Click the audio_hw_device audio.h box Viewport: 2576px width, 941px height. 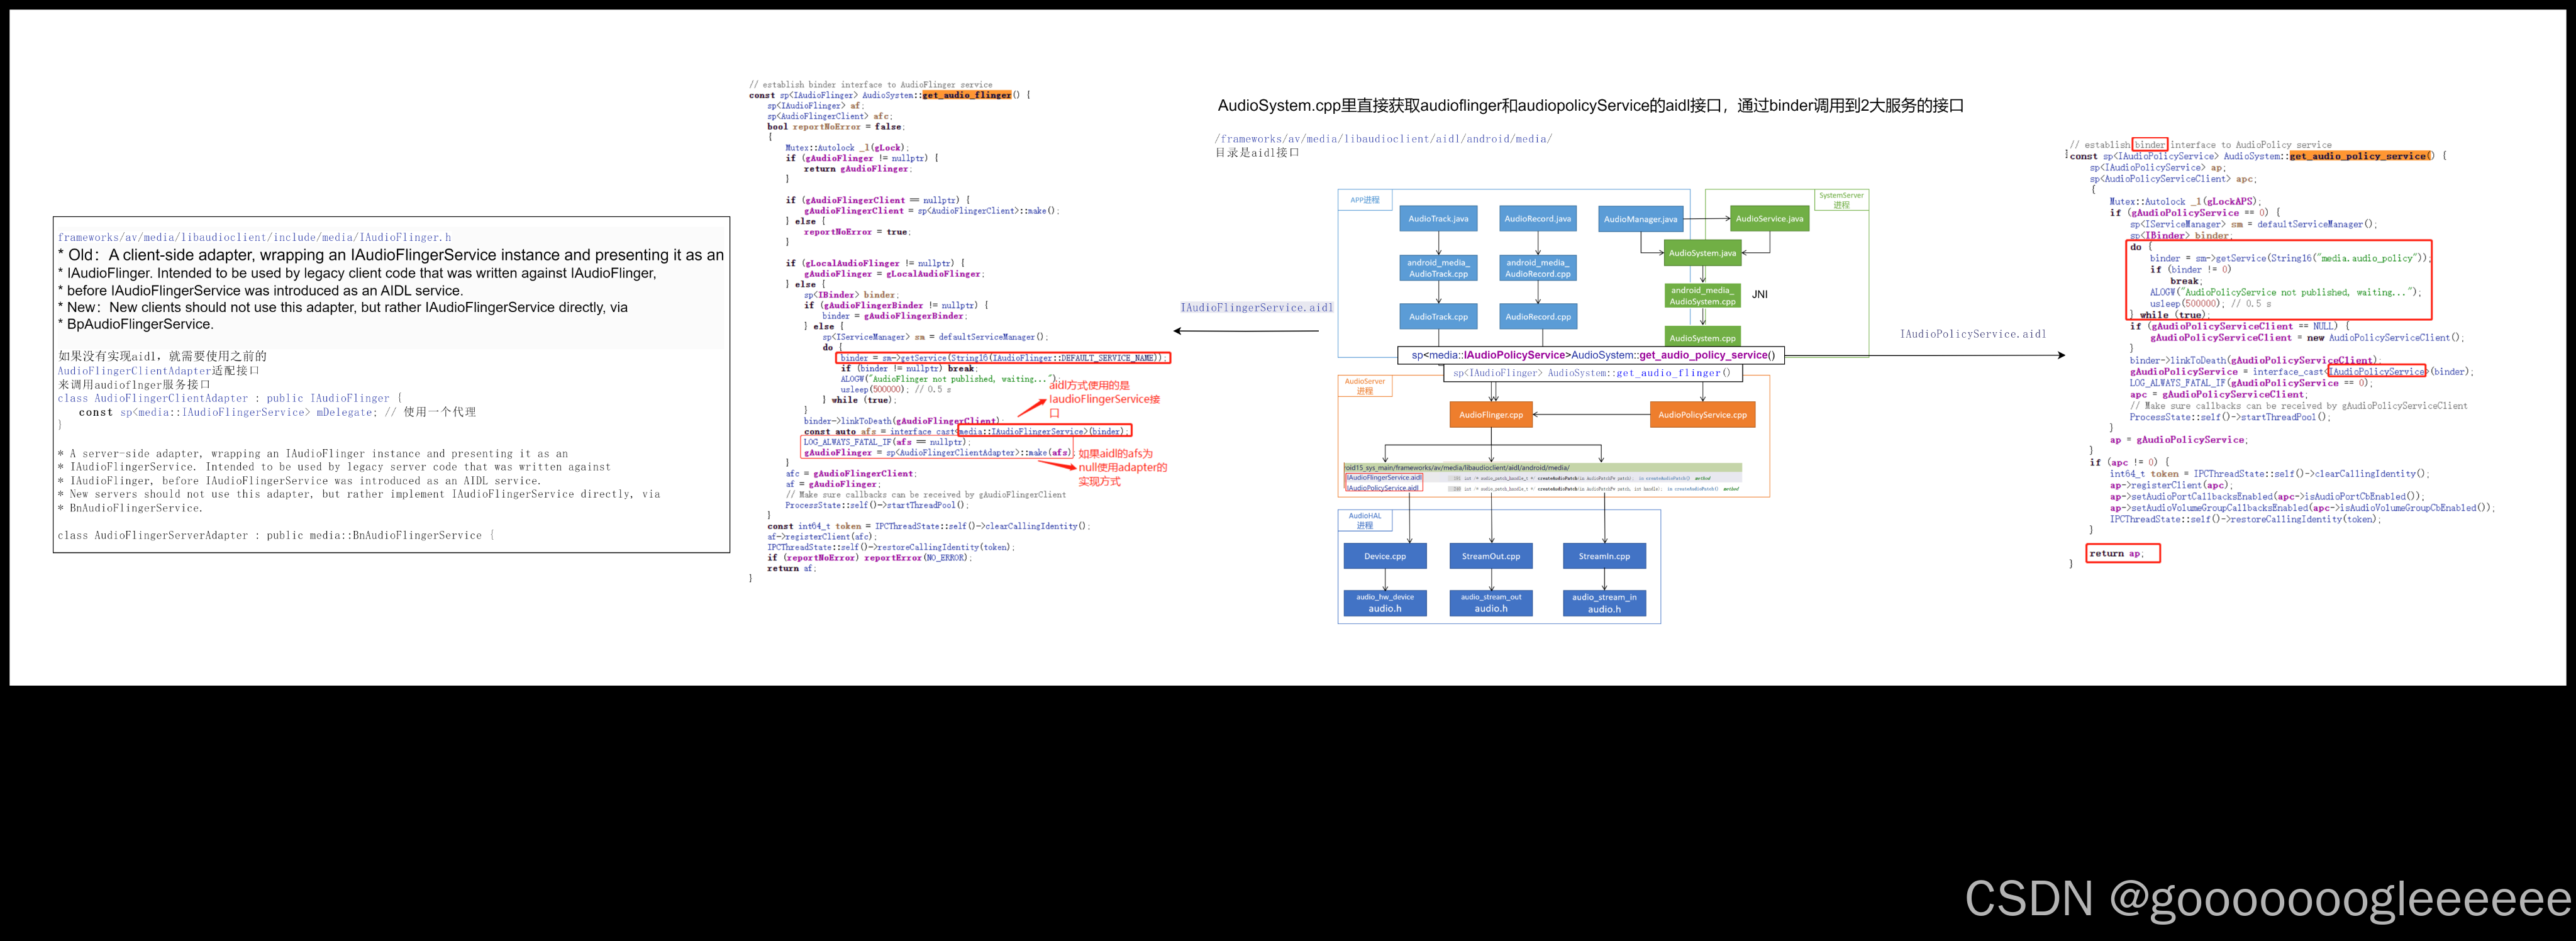pos(1386,603)
